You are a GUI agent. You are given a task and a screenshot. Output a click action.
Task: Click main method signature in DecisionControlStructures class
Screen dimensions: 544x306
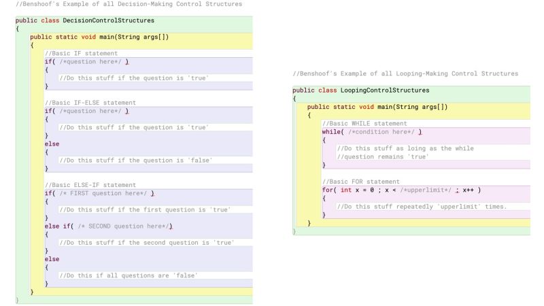pyautogui.click(x=99, y=37)
